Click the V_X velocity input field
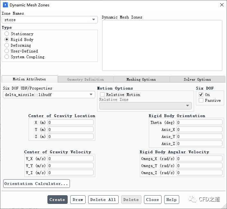 coord(71,159)
